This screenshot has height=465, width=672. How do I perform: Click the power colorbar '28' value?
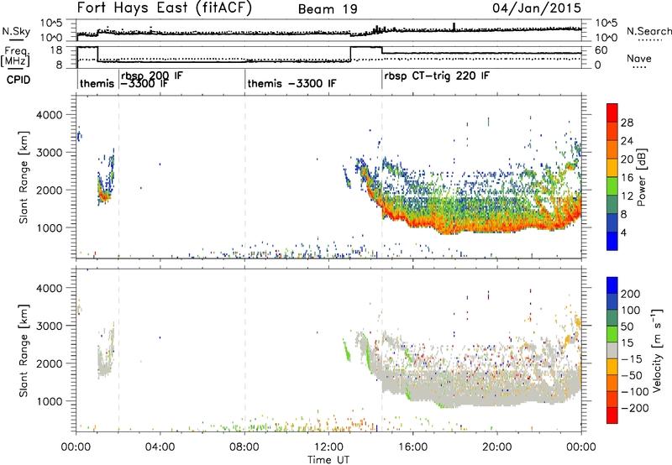(627, 123)
